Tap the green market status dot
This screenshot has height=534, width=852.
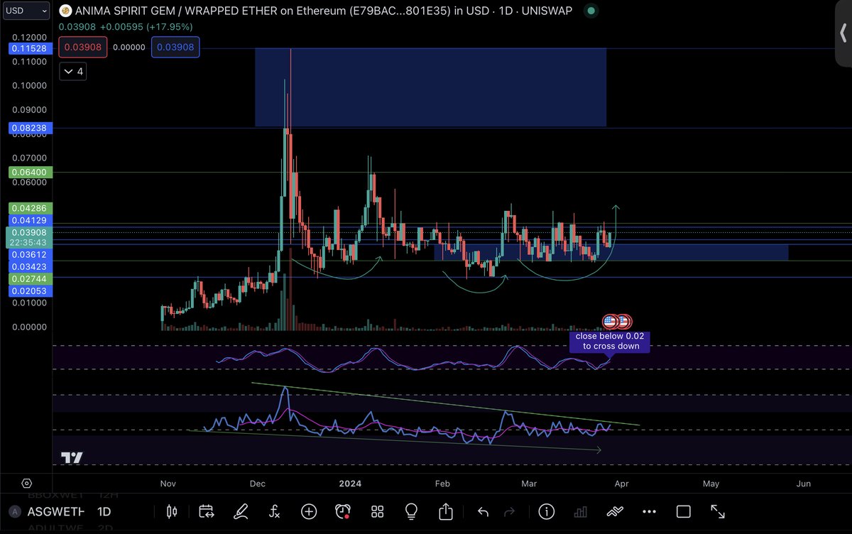[592, 11]
